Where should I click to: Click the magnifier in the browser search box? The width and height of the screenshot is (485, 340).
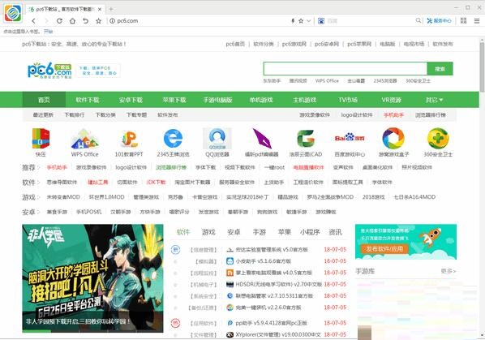[x=418, y=20]
